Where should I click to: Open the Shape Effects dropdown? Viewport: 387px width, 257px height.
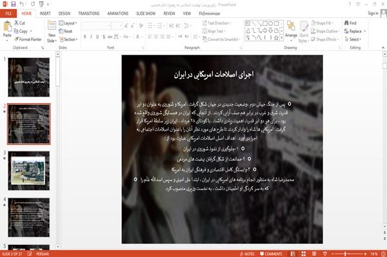click(x=325, y=39)
